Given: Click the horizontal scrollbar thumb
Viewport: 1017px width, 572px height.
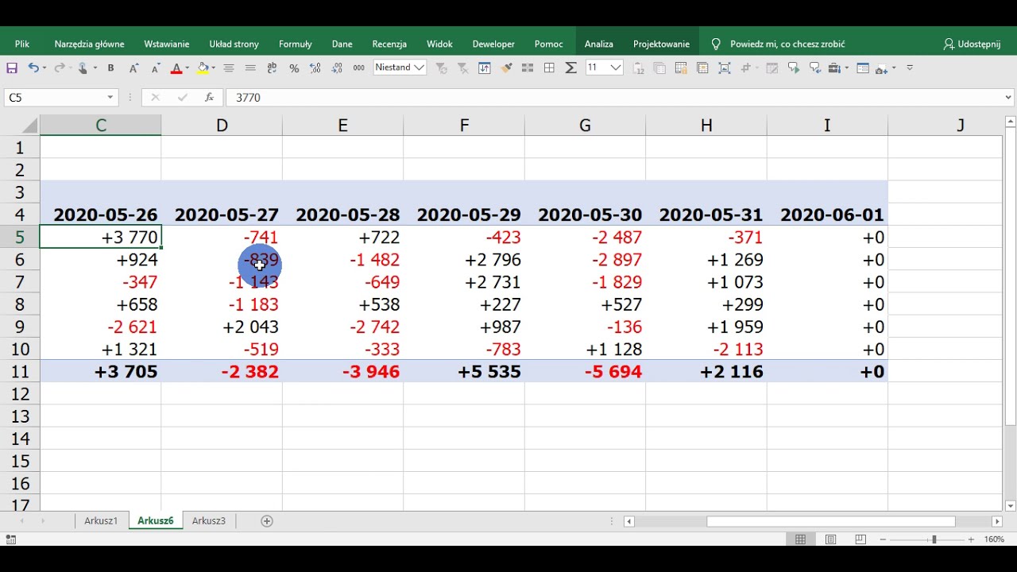Looking at the screenshot, I should pyautogui.click(x=831, y=521).
